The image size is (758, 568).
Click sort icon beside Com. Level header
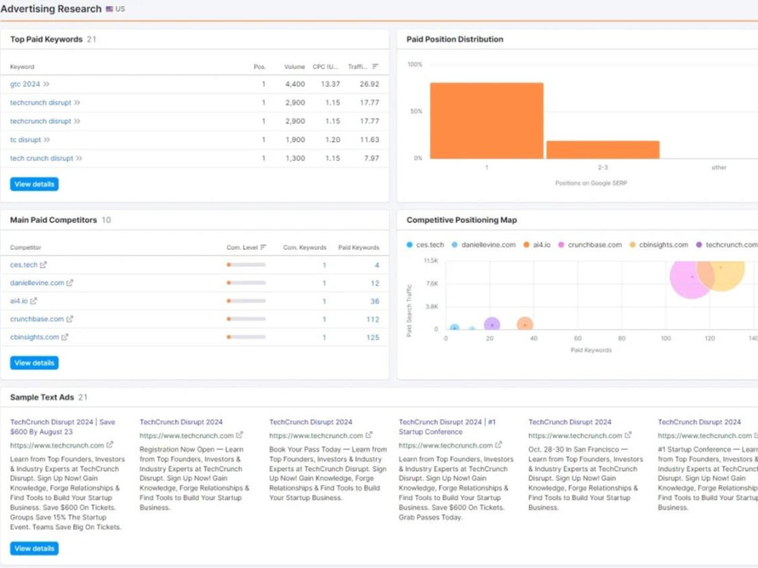(264, 247)
